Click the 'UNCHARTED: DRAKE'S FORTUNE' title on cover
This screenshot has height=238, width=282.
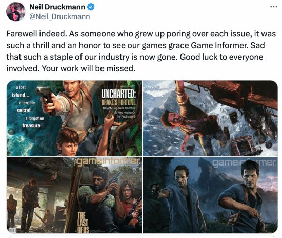pos(118,98)
